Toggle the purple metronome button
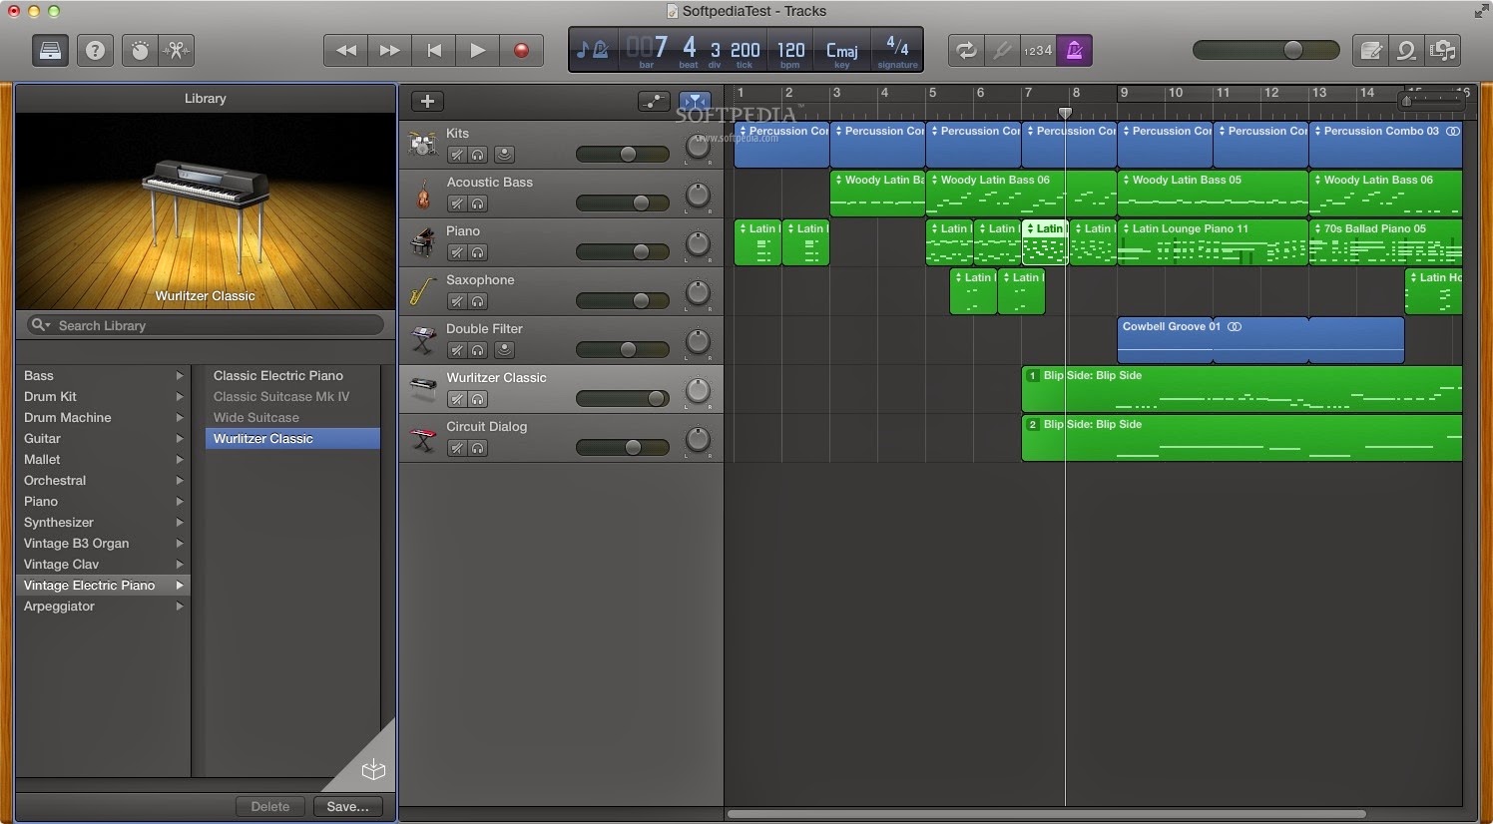The height and width of the screenshot is (824, 1493). (1075, 50)
